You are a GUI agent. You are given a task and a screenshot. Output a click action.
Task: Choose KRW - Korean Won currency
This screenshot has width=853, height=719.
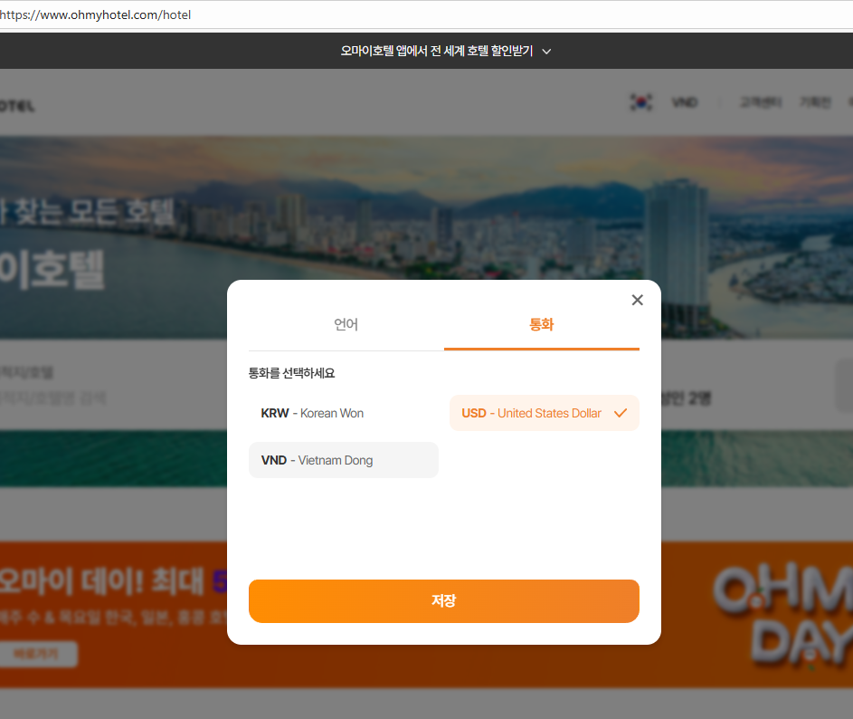pos(343,413)
